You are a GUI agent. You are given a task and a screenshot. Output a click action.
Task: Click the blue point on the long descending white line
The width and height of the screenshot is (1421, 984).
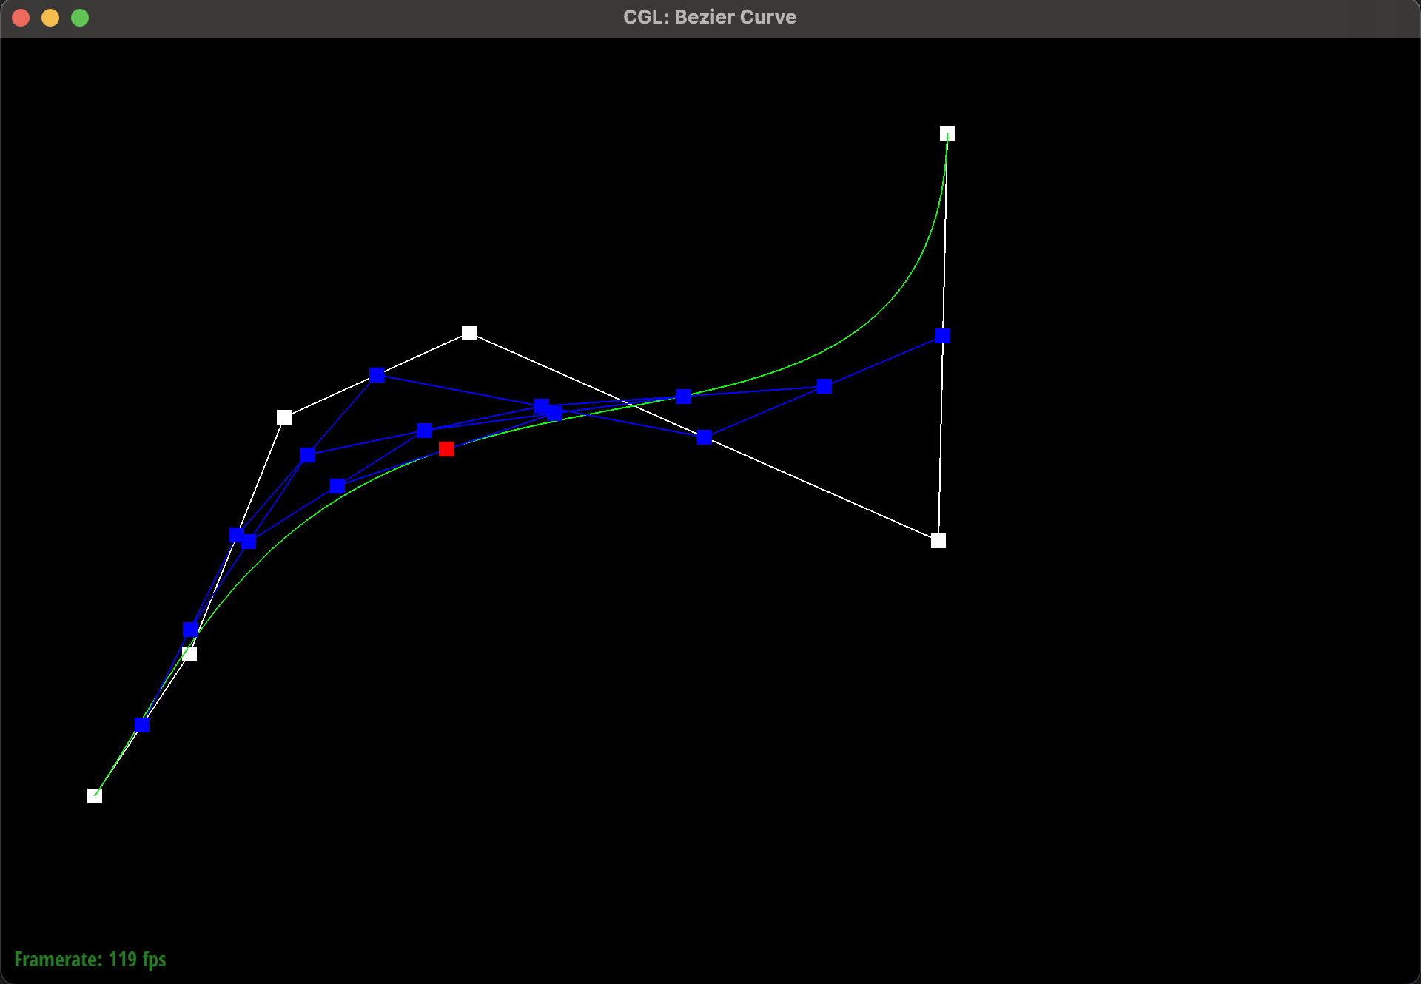[705, 438]
